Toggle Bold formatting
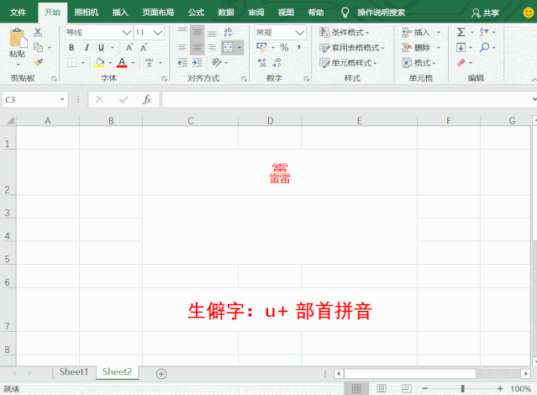Screen dimensions: 537x395 71,48
